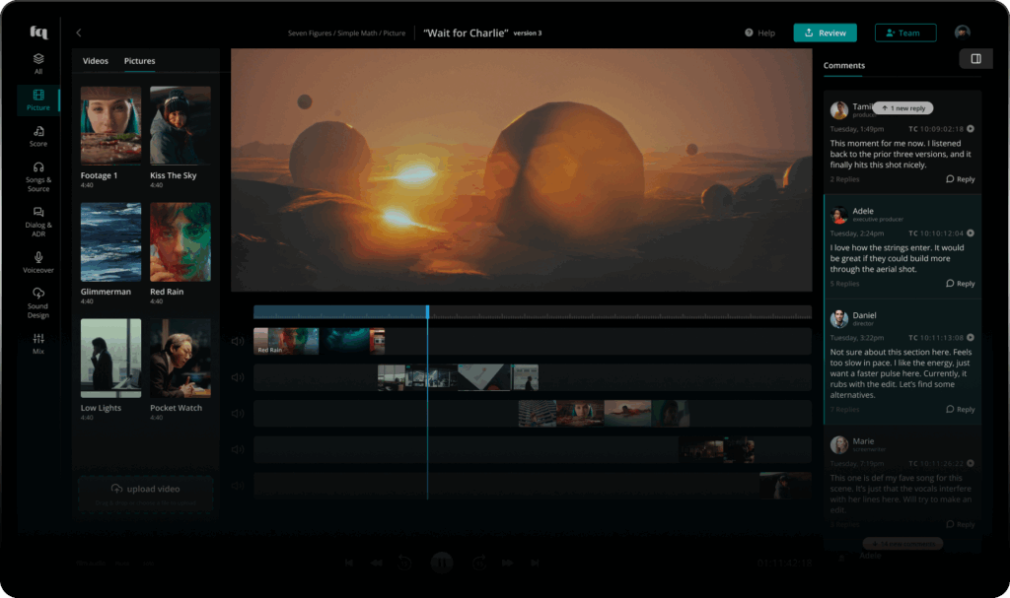1010x598 pixels.
Task: Open the Team button
Action: [904, 33]
